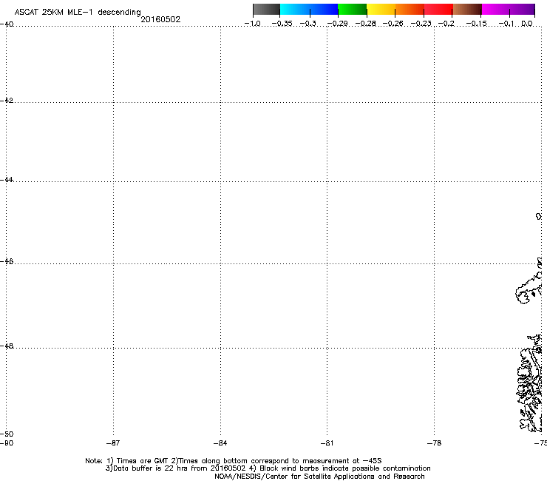Click the small island outline near -45 latitude
This screenshot has height=481, width=547.
point(539,216)
